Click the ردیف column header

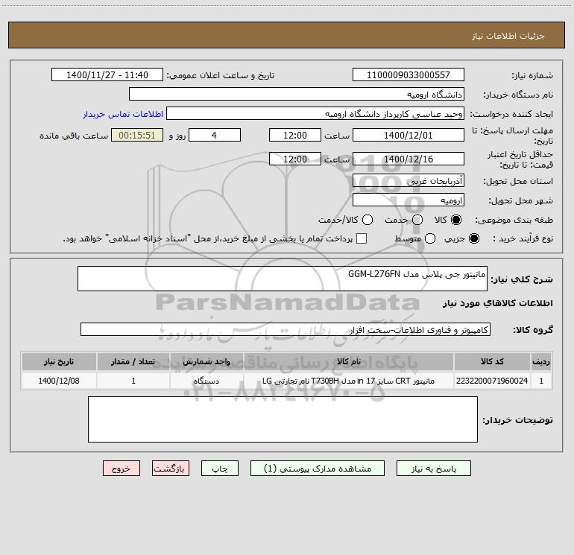pos(541,361)
